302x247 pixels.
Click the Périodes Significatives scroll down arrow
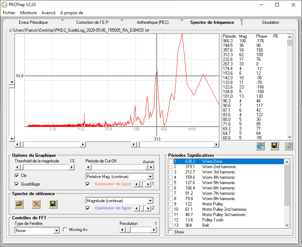point(287,225)
